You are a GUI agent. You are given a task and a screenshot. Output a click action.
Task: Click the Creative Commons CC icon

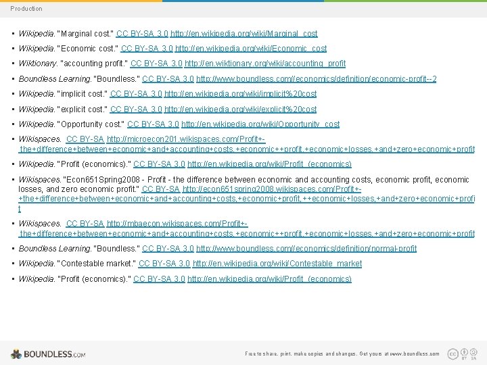(x=453, y=354)
